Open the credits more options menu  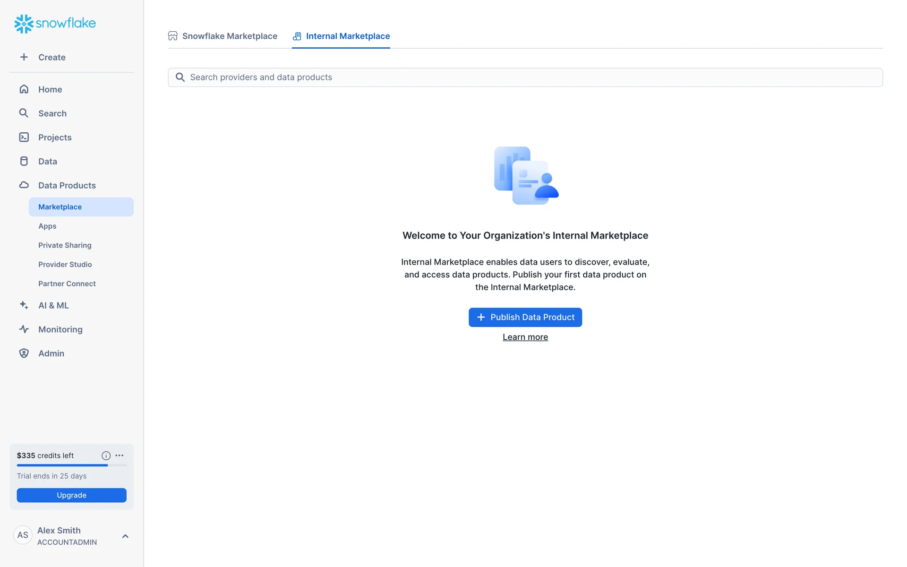click(120, 455)
